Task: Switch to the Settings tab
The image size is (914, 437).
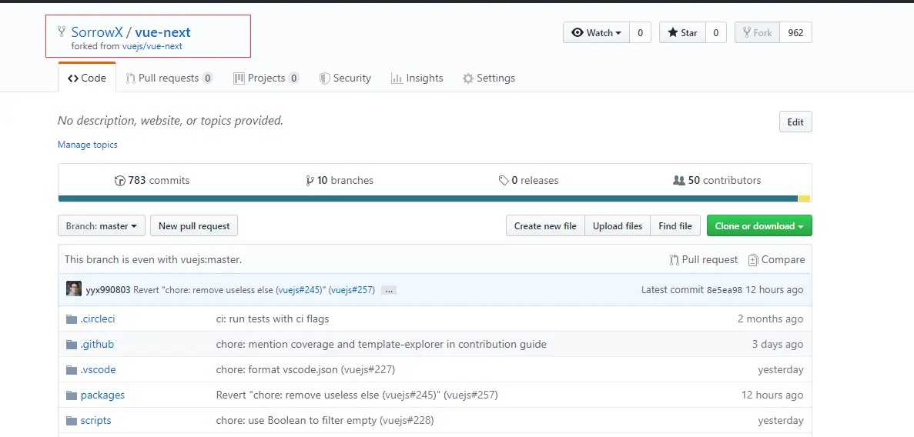Action: pos(488,78)
